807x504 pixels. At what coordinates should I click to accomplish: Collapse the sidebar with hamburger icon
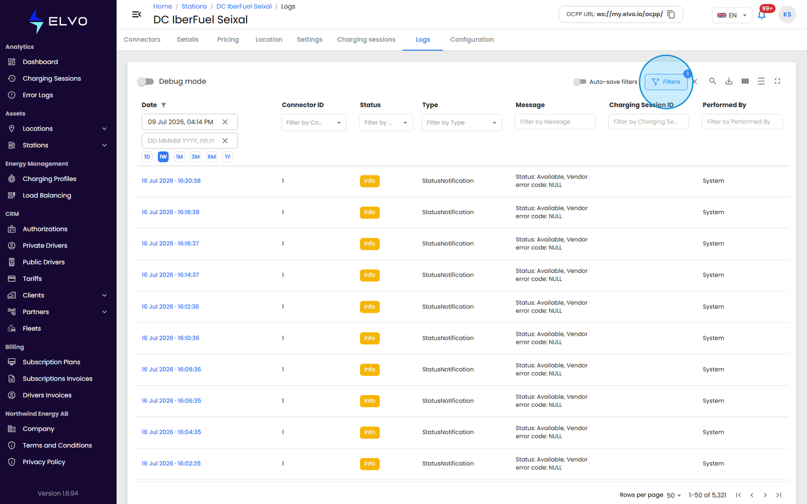(136, 15)
